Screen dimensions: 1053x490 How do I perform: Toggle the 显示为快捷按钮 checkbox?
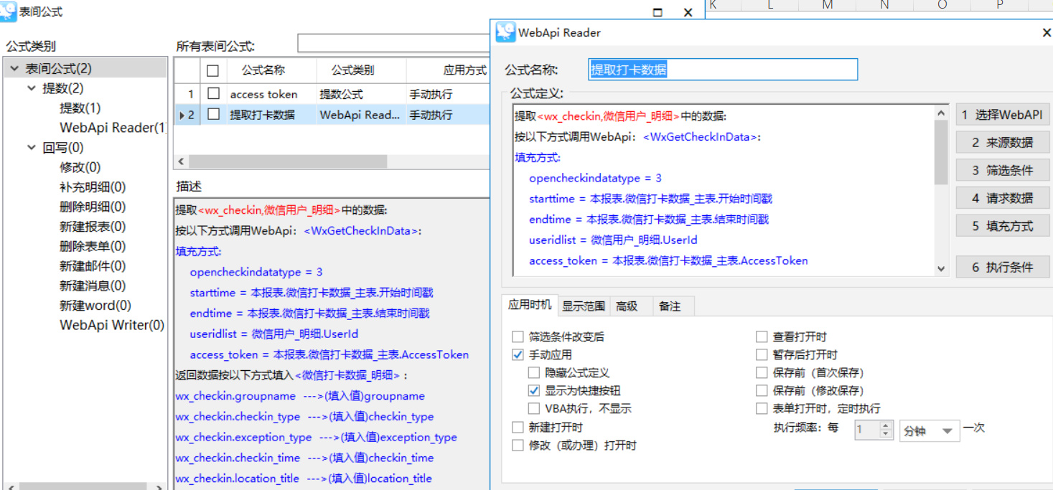[x=533, y=391]
